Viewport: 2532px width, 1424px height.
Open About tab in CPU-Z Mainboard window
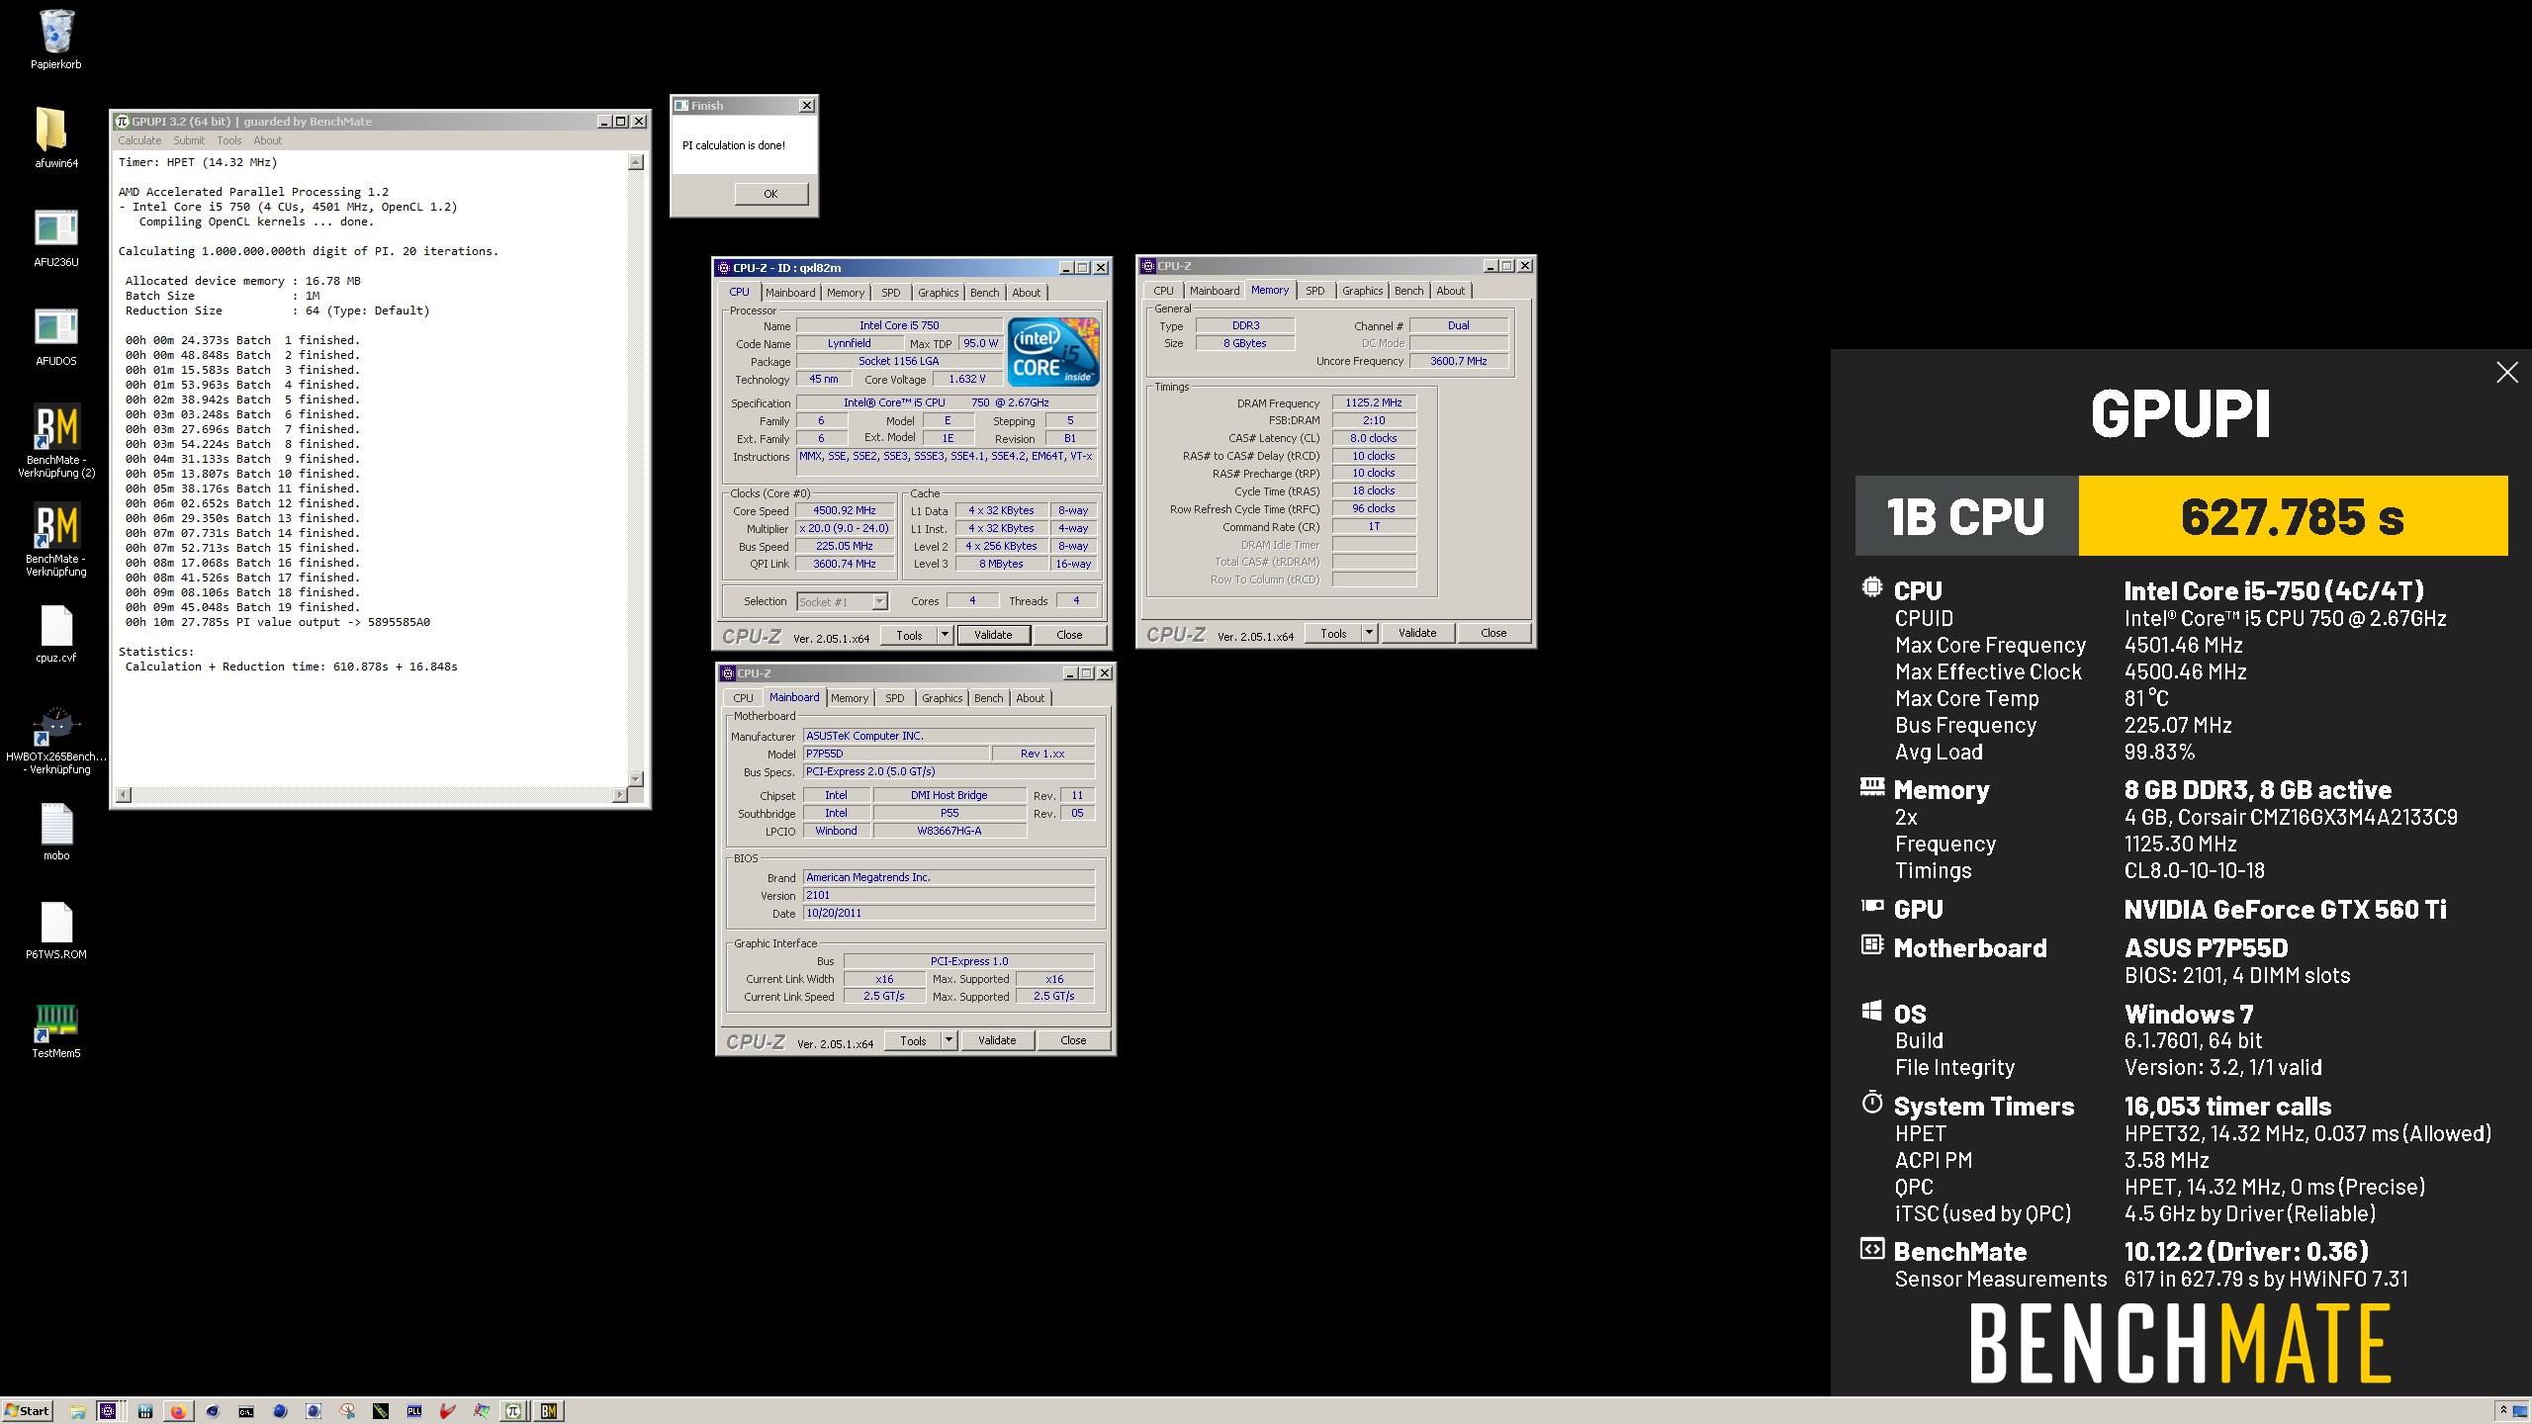[1030, 698]
